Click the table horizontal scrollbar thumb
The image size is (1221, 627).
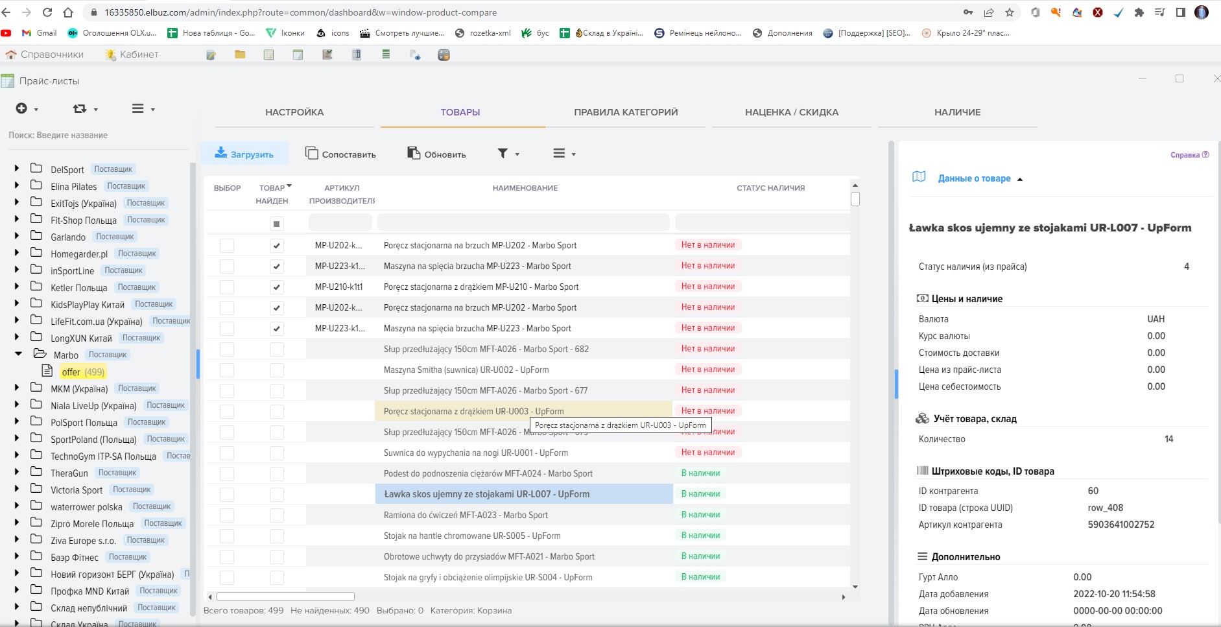click(x=285, y=597)
